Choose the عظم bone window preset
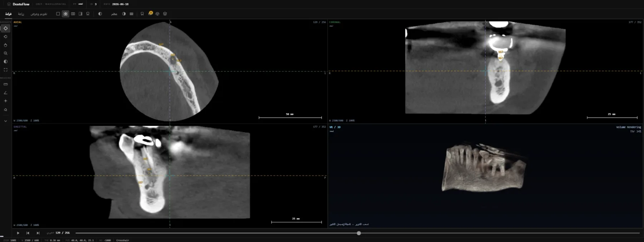Screen dimensions: 644x242 pos(114,14)
